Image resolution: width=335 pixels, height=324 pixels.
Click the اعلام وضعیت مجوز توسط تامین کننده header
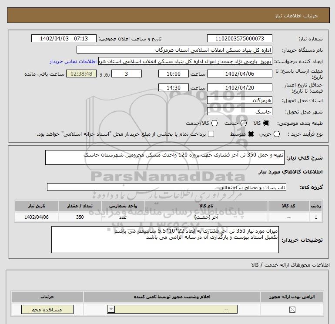tap(172, 297)
